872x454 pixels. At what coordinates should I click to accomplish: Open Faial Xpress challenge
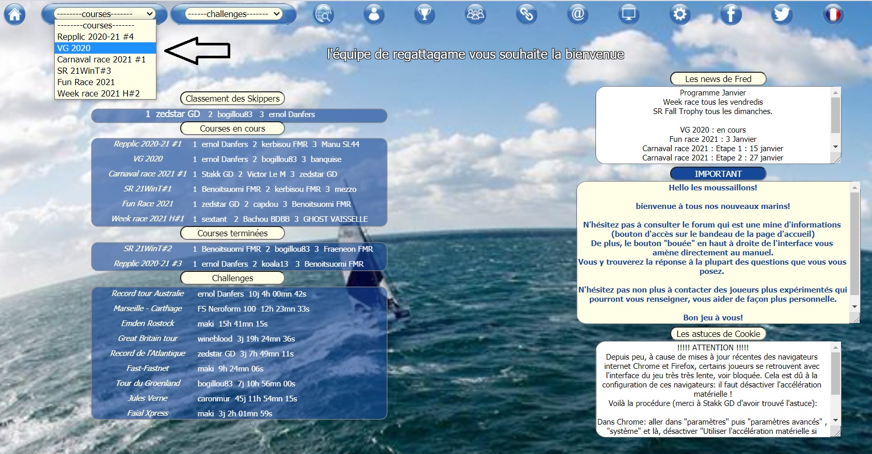point(148,413)
